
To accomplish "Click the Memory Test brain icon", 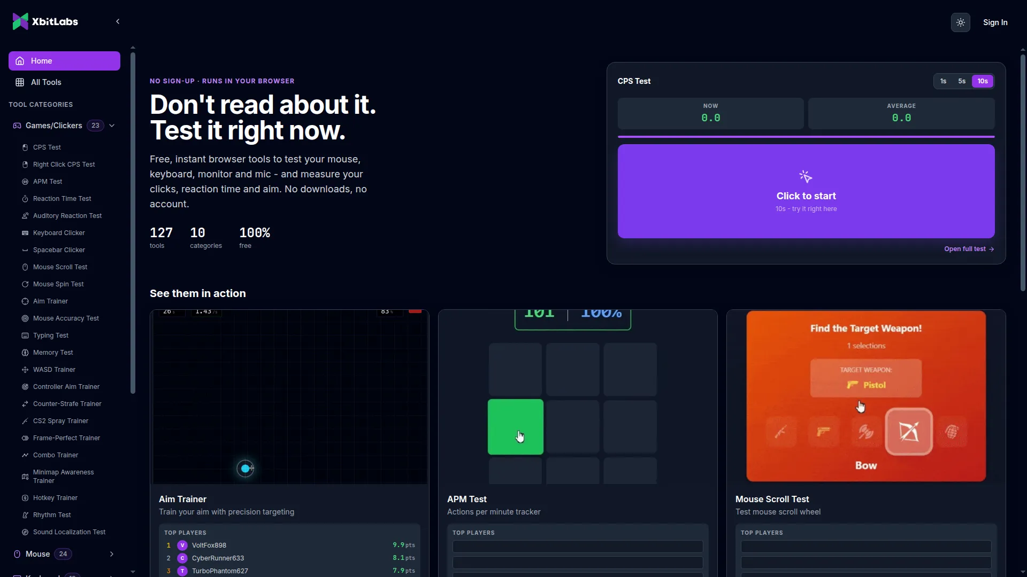I will 25,353.
